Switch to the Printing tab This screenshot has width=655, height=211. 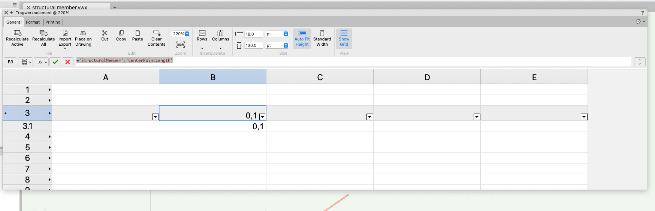(53, 22)
